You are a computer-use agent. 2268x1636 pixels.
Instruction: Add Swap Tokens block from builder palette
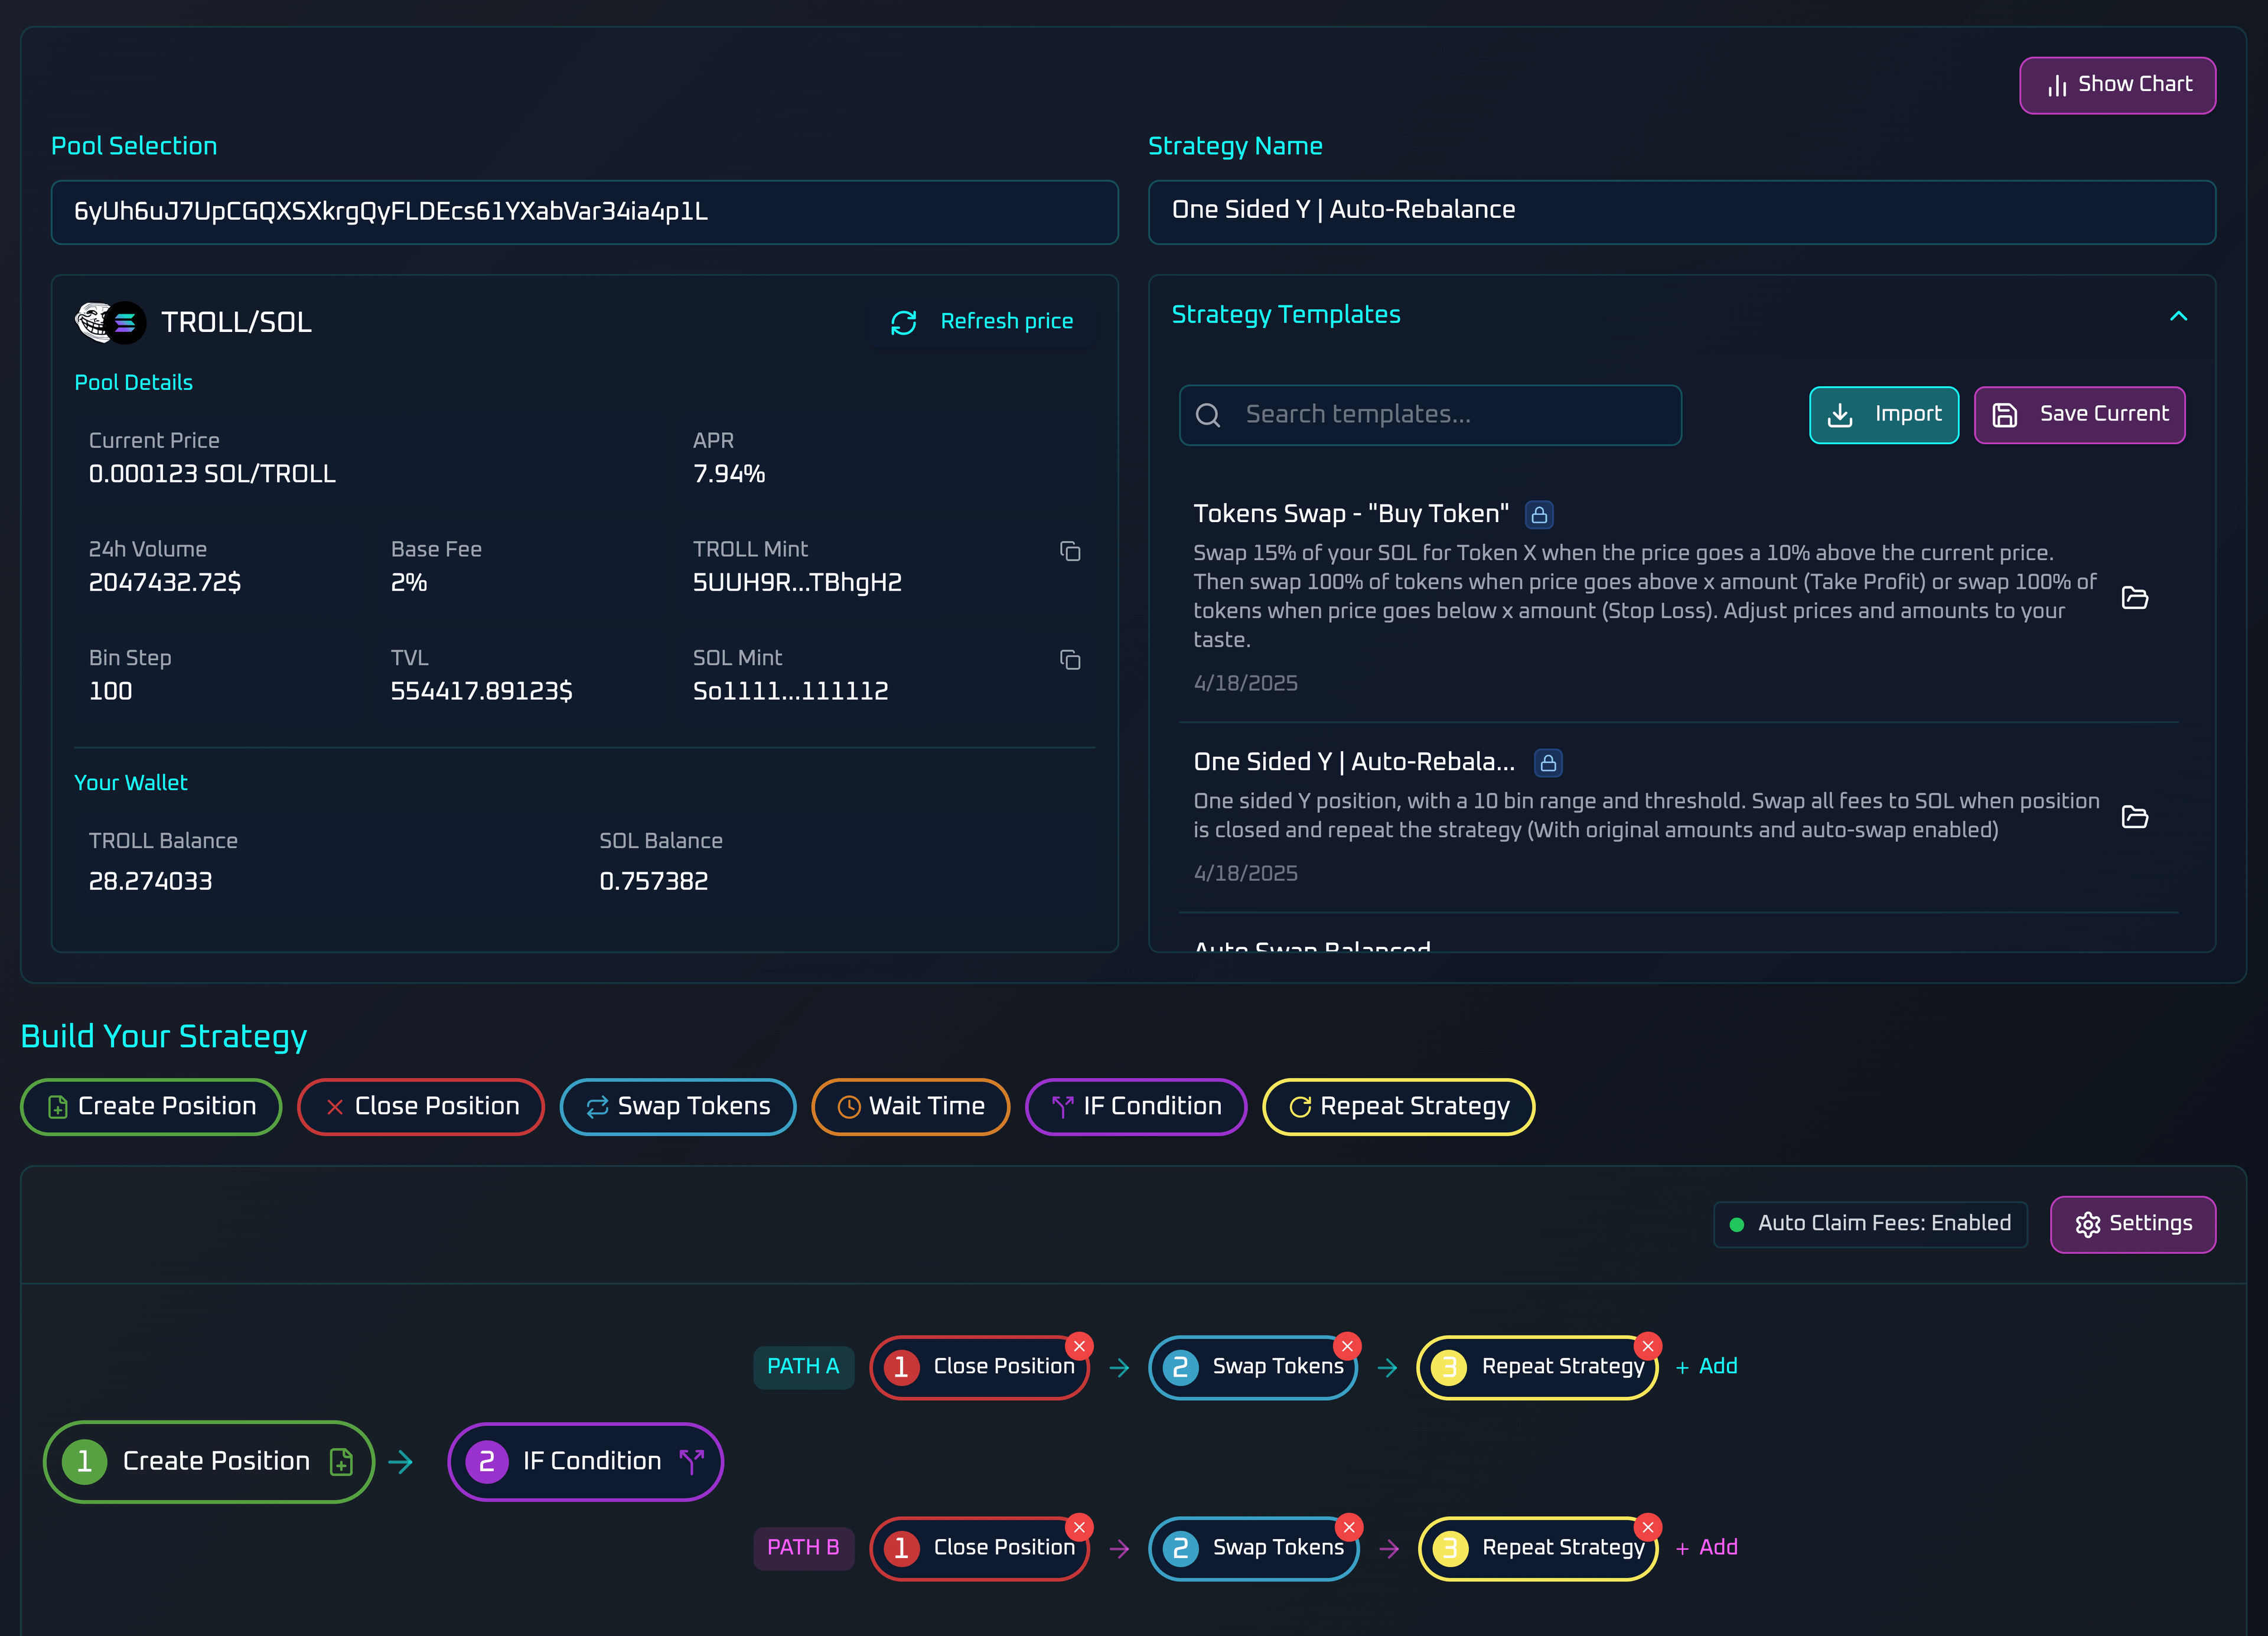point(678,1106)
